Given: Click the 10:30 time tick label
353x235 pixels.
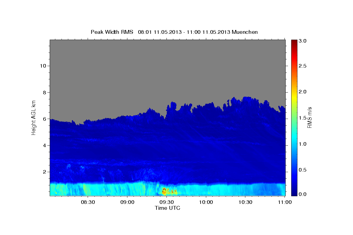Looking at the screenshot, I should (x=245, y=202).
